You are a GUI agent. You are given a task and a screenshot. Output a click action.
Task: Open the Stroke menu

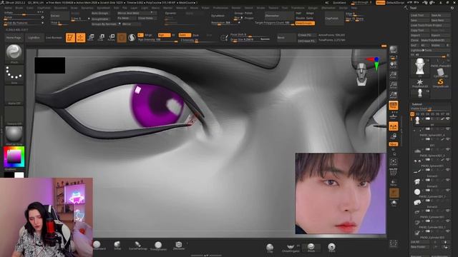coord(260,8)
